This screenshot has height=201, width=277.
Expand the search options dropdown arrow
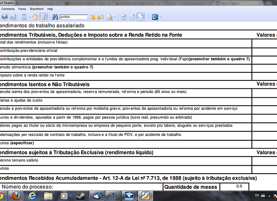(115, 17)
